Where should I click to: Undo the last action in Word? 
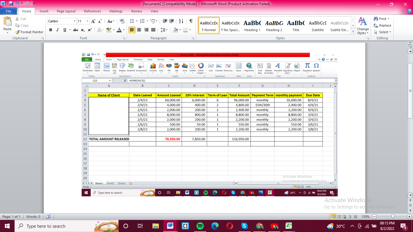(17, 4)
